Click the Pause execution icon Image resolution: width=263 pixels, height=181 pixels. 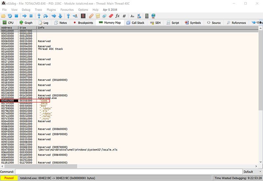(x=31, y=16)
